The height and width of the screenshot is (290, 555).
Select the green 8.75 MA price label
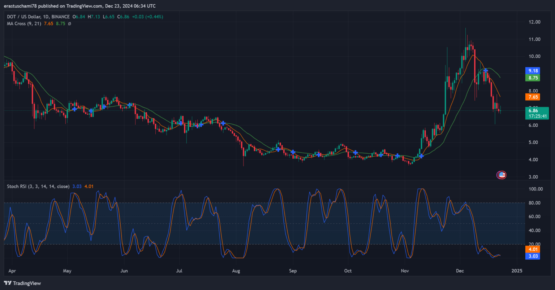click(x=533, y=78)
